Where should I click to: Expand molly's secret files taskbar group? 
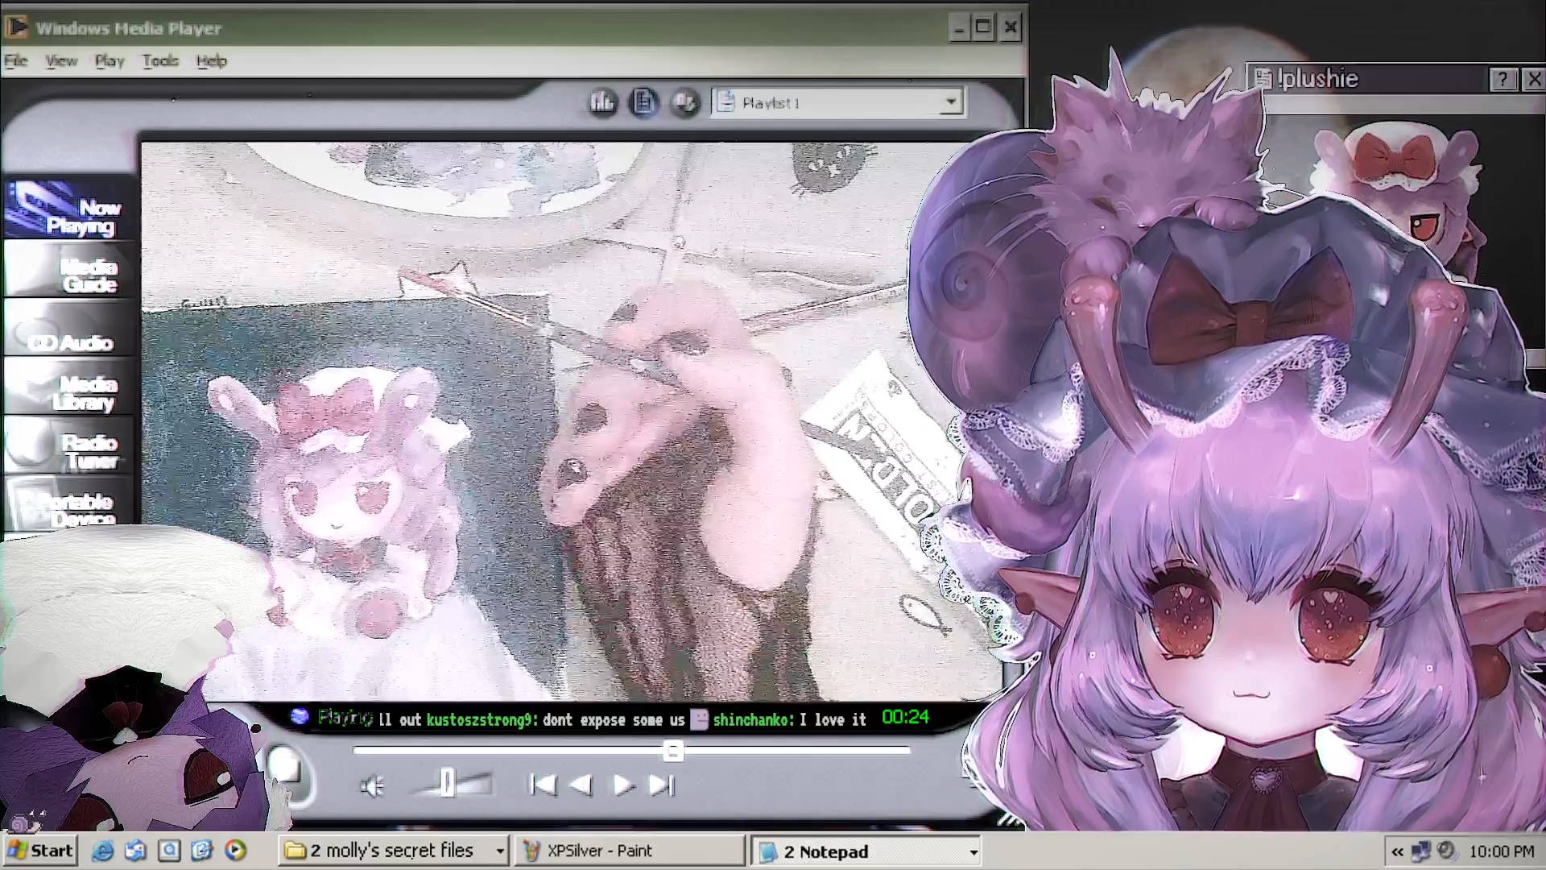(x=500, y=851)
